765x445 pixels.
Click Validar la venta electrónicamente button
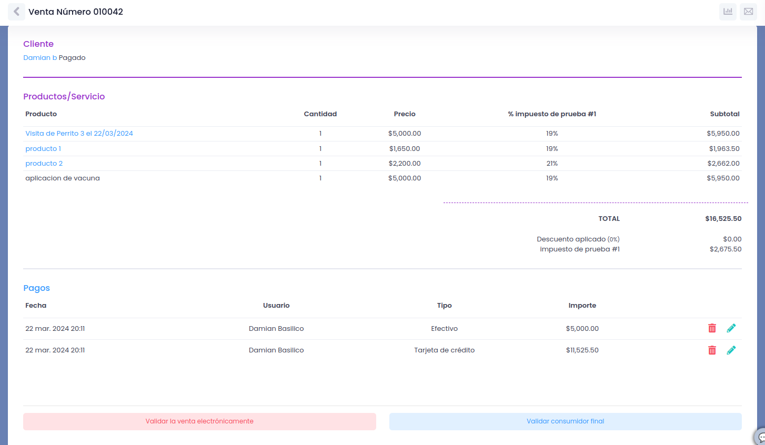(199, 421)
